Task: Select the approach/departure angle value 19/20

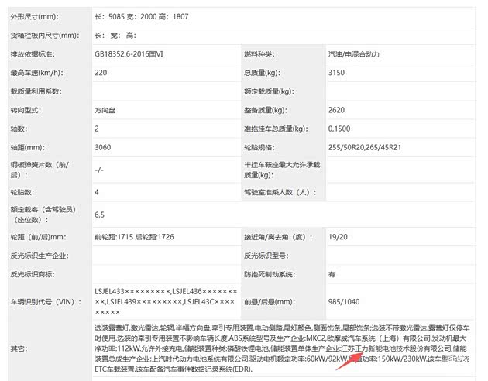Action: pyautogui.click(x=337, y=236)
